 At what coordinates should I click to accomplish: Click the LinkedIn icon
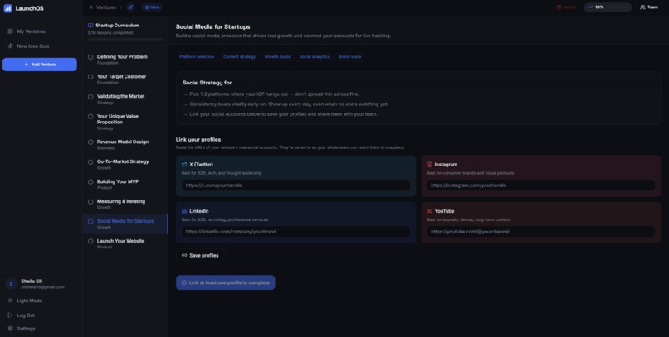pos(184,211)
